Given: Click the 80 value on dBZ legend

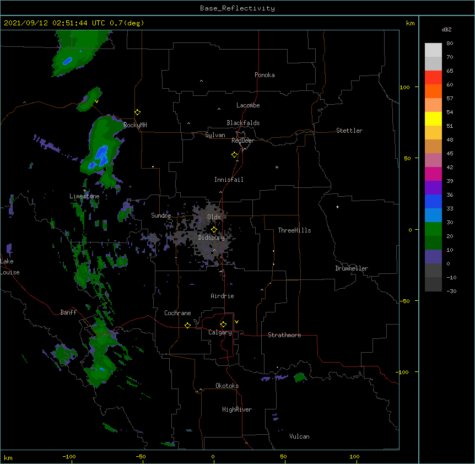Looking at the screenshot, I should point(450,44).
